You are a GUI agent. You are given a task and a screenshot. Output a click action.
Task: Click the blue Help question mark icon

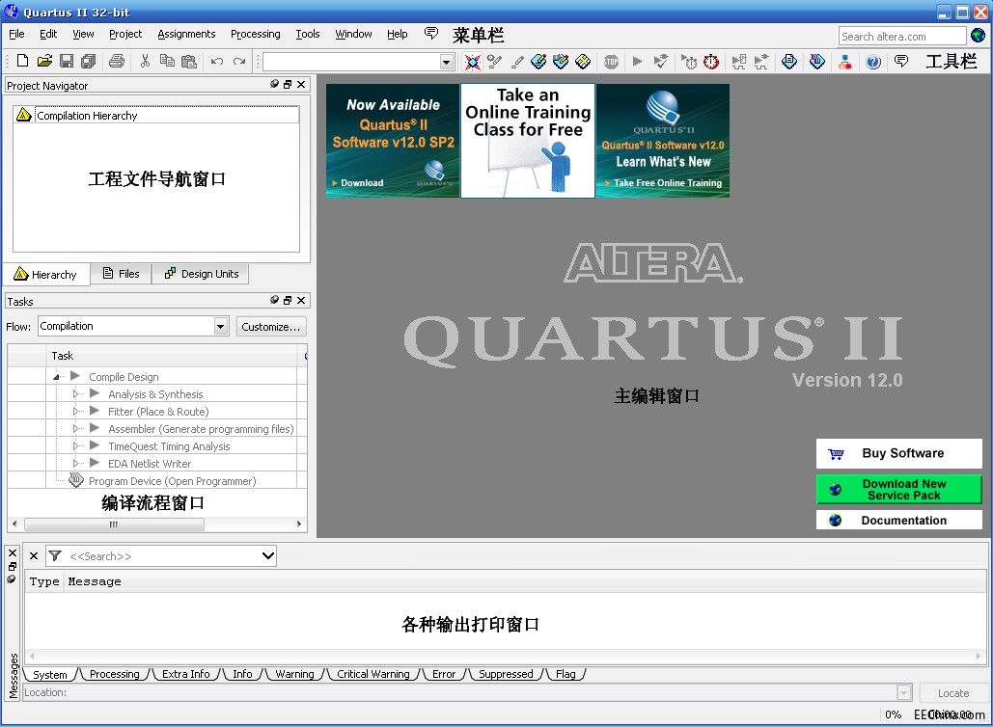873,62
